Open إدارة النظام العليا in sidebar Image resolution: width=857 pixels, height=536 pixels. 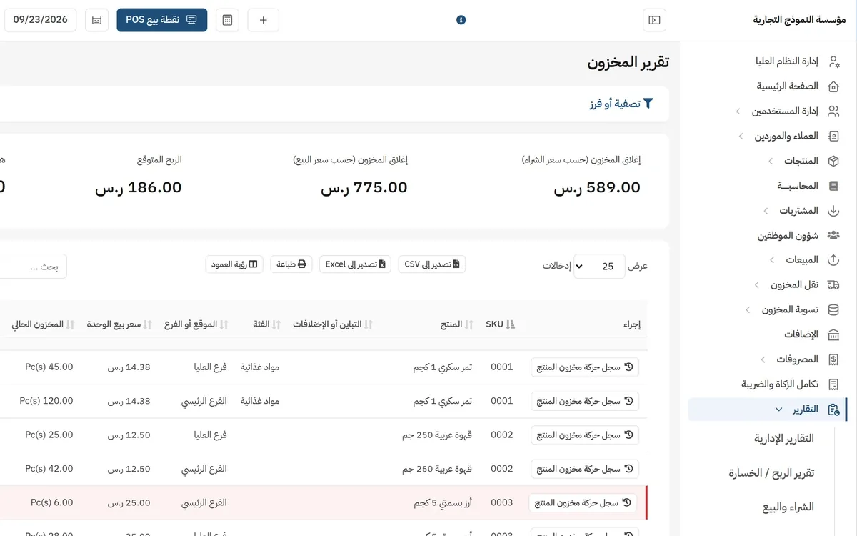[x=786, y=61]
